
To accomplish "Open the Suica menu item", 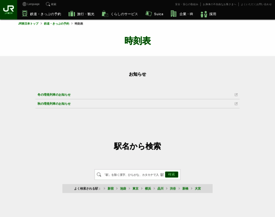I will pyautogui.click(x=158, y=14).
